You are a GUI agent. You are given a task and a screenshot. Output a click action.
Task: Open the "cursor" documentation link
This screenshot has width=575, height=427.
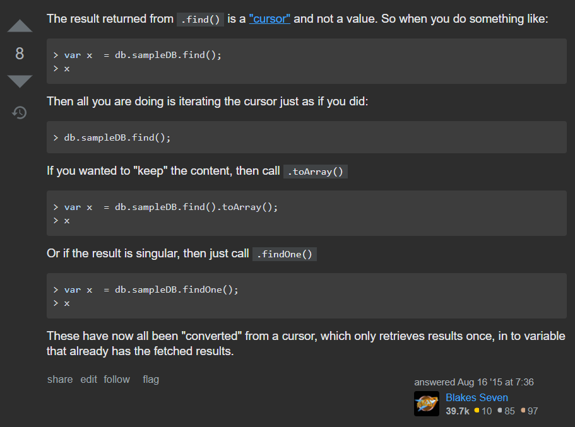(270, 18)
